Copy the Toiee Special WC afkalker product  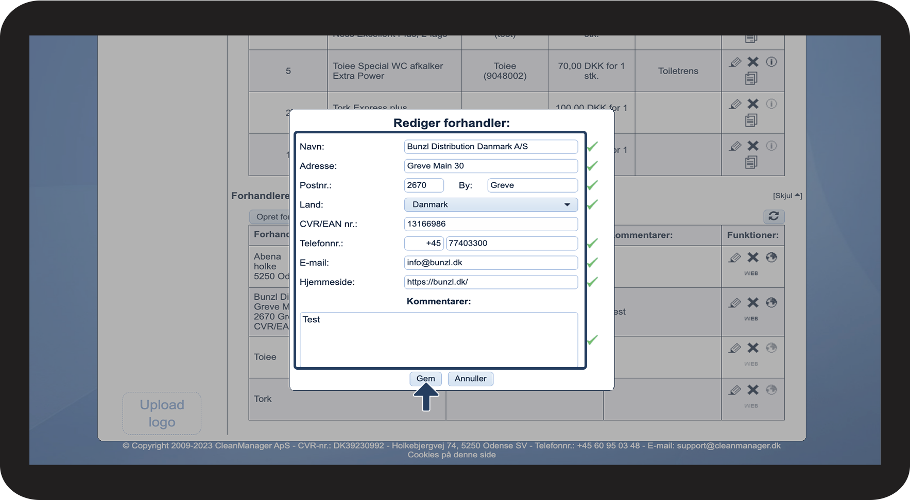click(751, 78)
